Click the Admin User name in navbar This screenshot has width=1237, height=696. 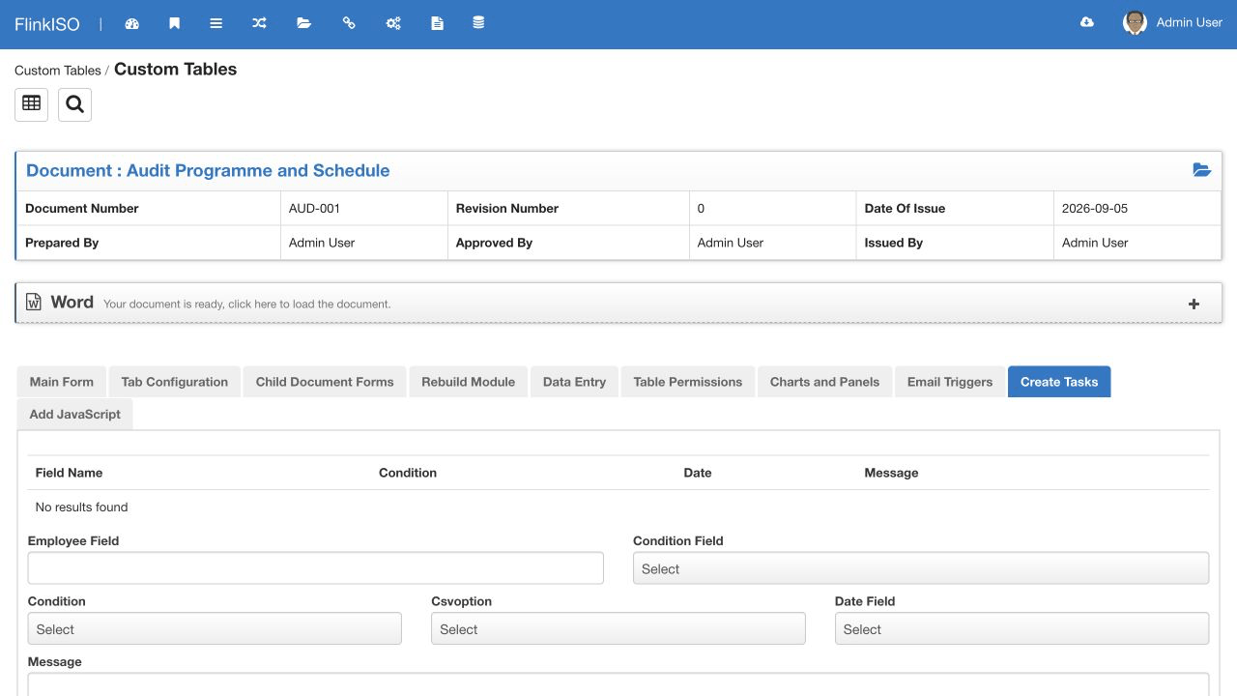pos(1190,22)
